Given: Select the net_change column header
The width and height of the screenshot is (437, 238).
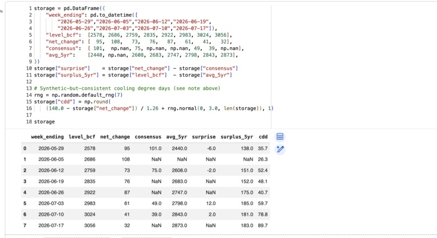Looking at the screenshot, I should [115, 137].
